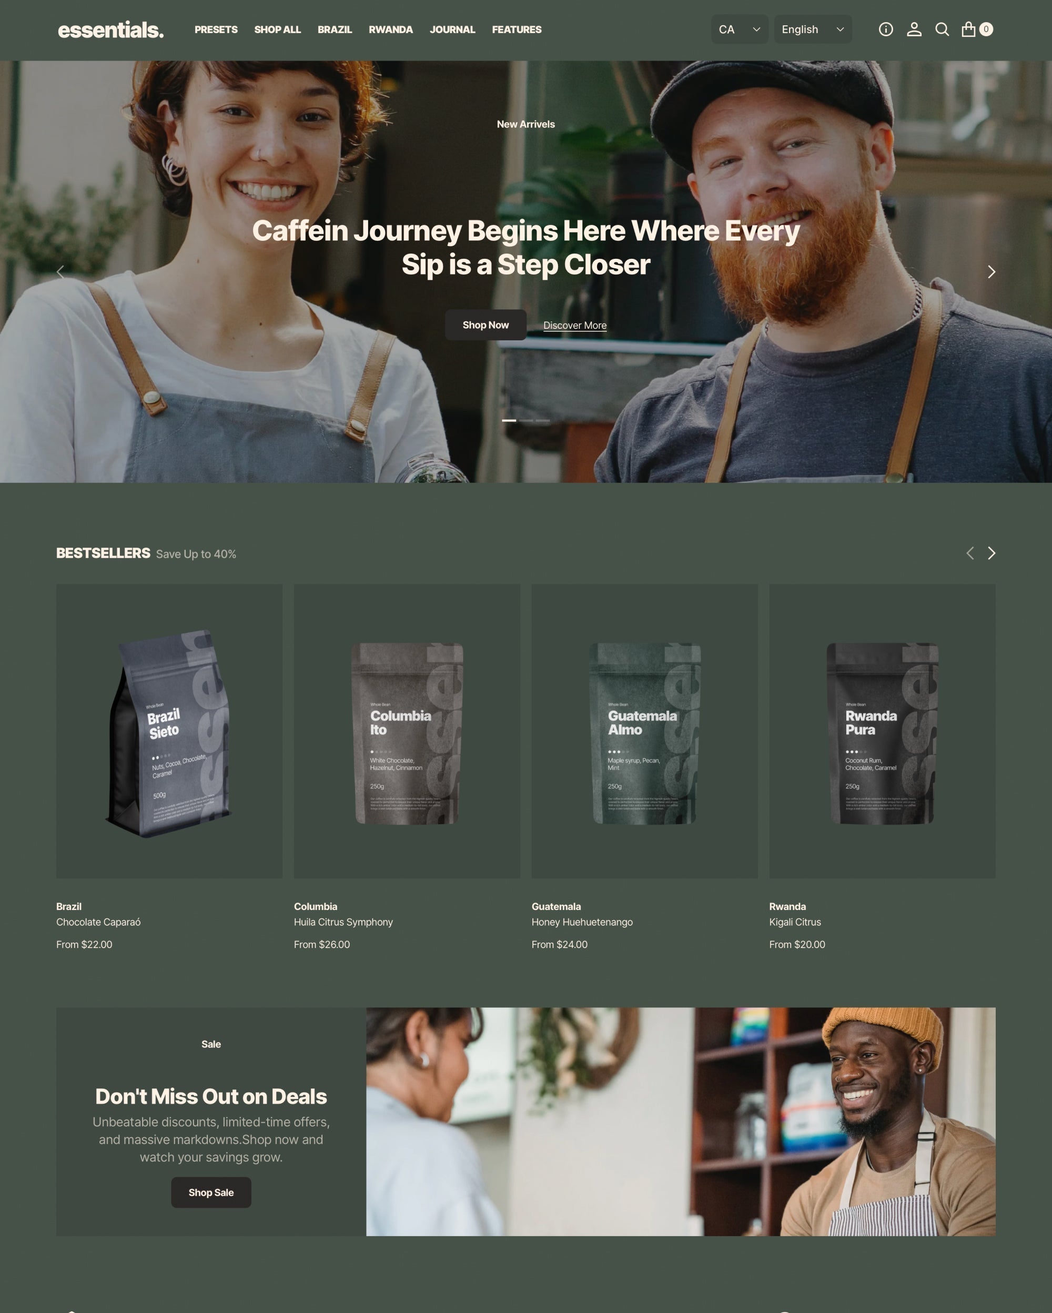The height and width of the screenshot is (1313, 1052).
Task: Expand the English language selector dropdown
Action: (x=812, y=29)
